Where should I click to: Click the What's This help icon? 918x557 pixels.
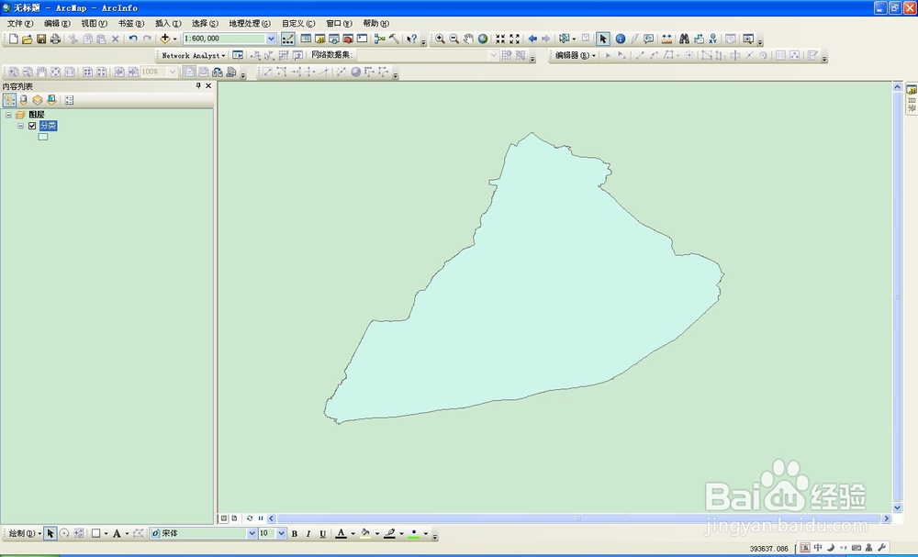tap(411, 39)
